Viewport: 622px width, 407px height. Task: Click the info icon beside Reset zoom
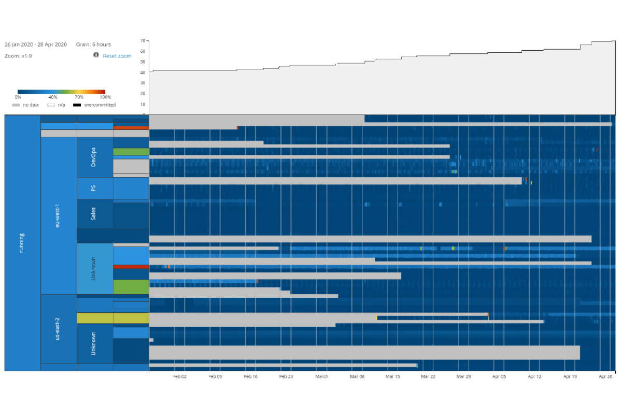click(96, 55)
